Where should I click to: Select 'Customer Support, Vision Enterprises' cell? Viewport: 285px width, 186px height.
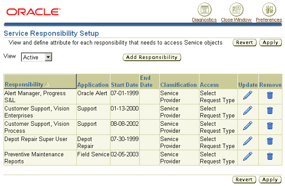pyautogui.click(x=40, y=112)
